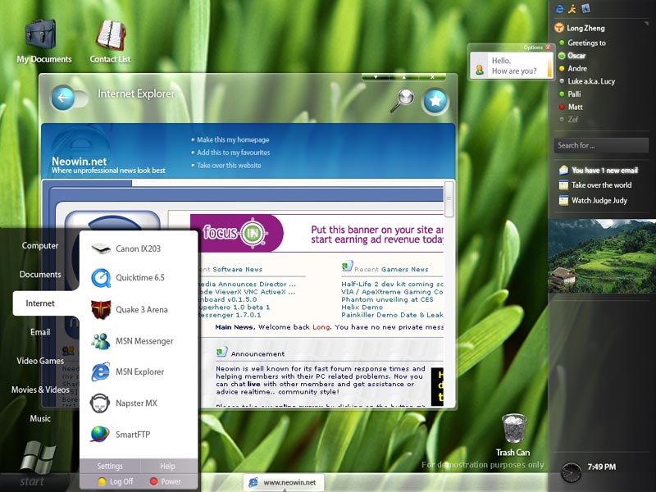Image resolution: width=656 pixels, height=492 pixels.
Task: Launch Quicktime 6.5 from the menu
Action: coord(138,278)
